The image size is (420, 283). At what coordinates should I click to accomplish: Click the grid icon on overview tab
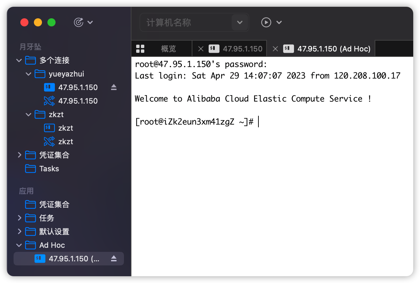[x=140, y=49]
